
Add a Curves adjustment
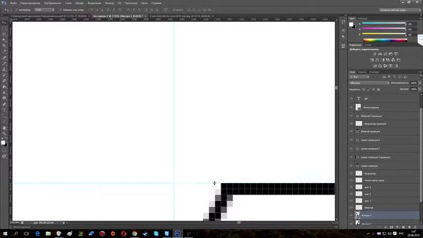click(x=385, y=54)
